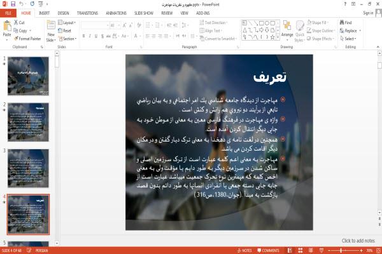Click Increase List Level icon
The height and width of the screenshot is (254, 382).
click(x=176, y=25)
